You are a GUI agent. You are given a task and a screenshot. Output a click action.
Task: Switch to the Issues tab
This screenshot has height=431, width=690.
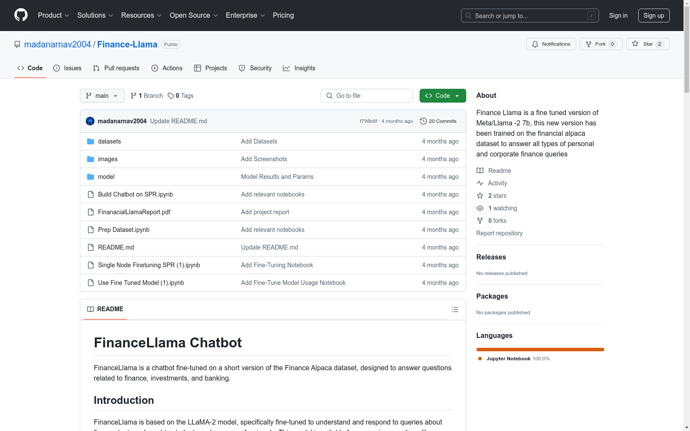pyautogui.click(x=67, y=68)
